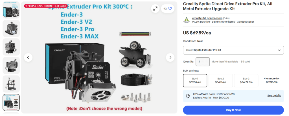View Seller's other items

223,22
